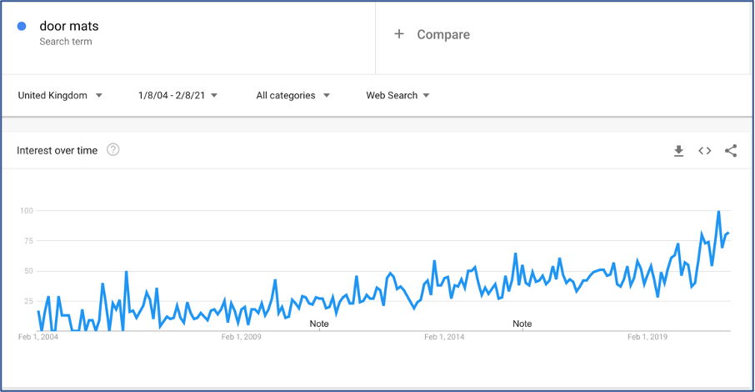Click the Feb 1, 2019 axis label

pyautogui.click(x=647, y=337)
